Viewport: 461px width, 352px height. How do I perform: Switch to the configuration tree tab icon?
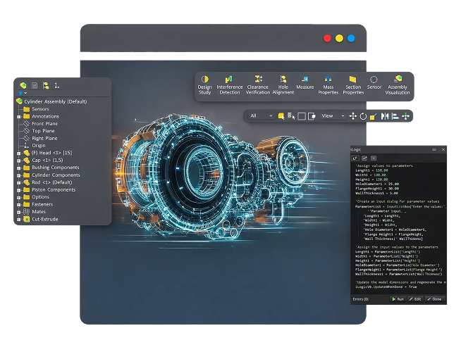click(x=46, y=85)
